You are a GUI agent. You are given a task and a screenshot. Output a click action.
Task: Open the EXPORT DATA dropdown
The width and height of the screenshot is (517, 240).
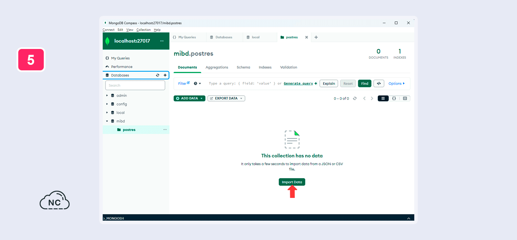click(x=226, y=98)
